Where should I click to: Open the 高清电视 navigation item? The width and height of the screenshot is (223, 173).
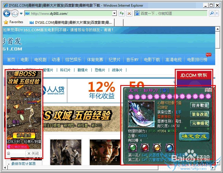tap(173, 60)
